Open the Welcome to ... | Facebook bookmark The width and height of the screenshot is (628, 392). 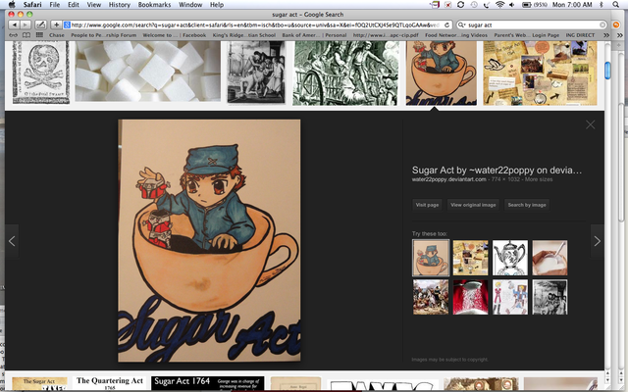(175, 35)
